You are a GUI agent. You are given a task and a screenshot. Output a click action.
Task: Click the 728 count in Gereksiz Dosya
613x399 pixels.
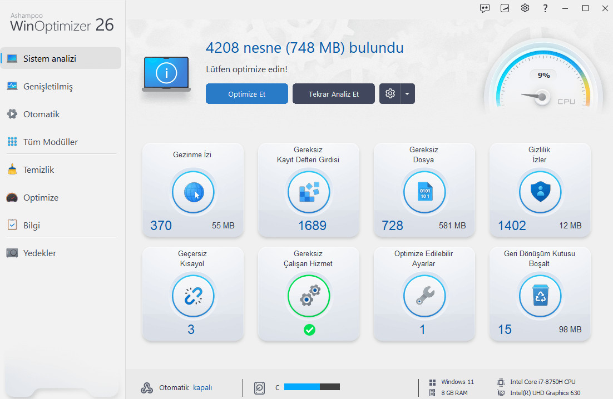coord(393,226)
